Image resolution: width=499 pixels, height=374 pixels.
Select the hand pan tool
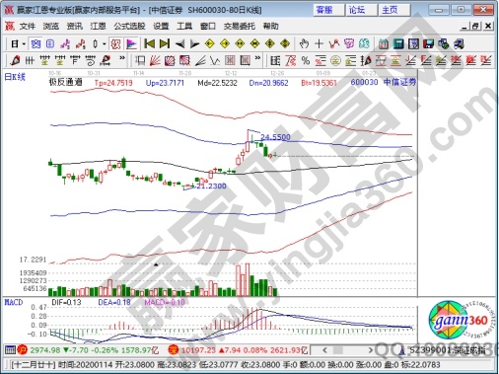click(304, 43)
